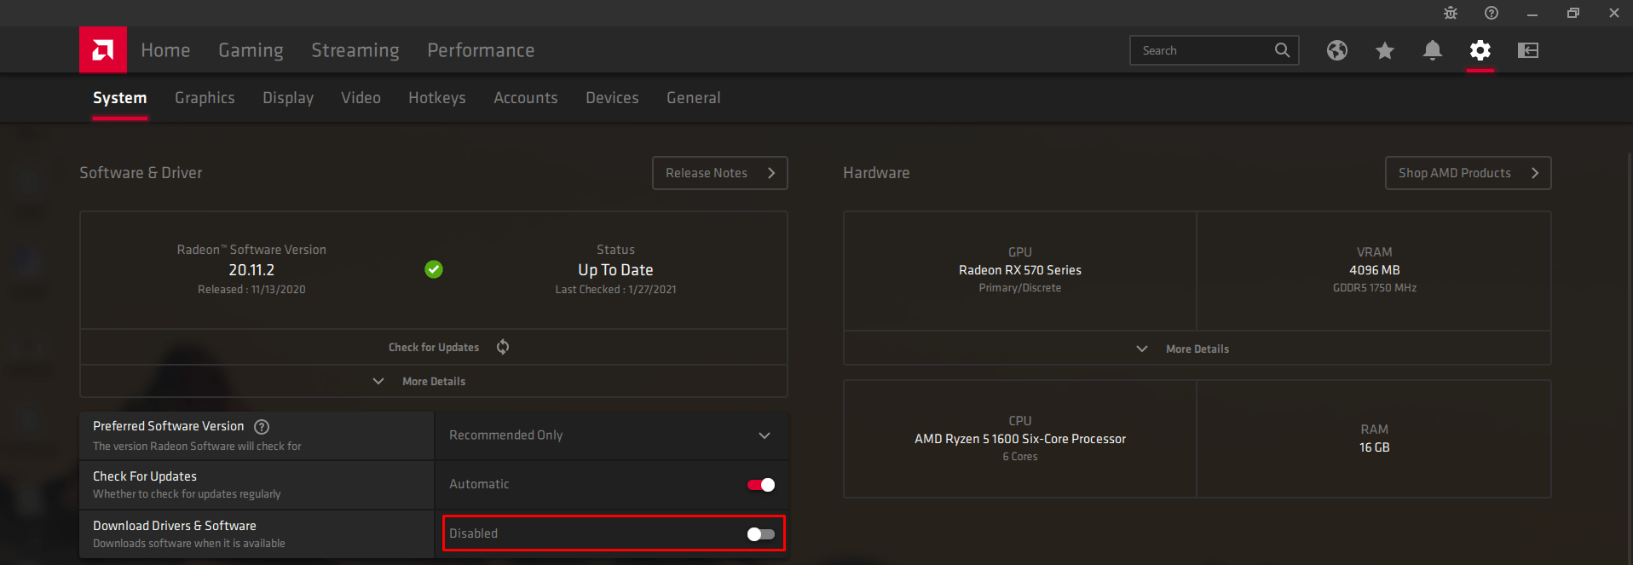Click the Shop AMD Products button

1469,173
